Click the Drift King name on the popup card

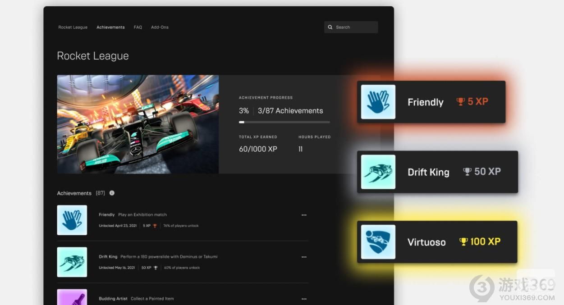point(428,172)
